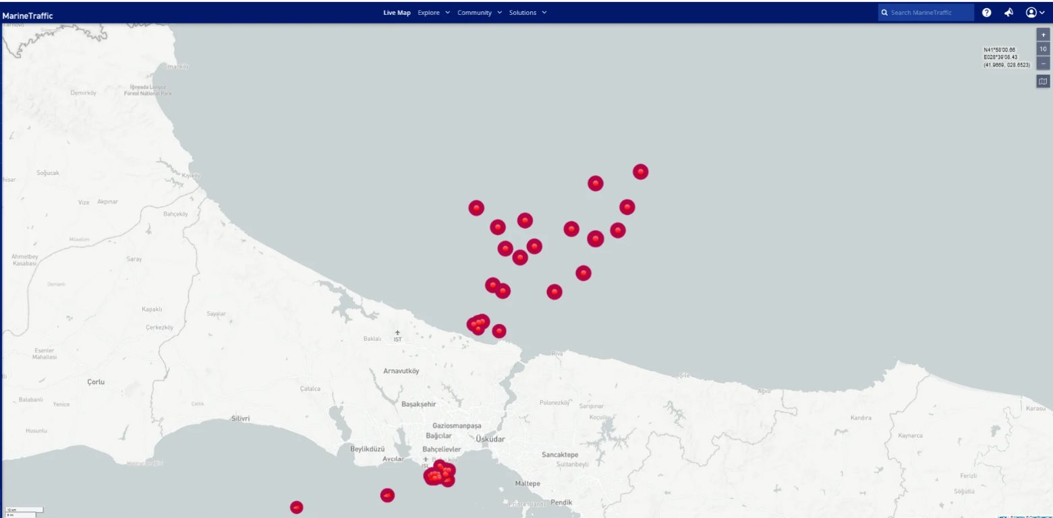Click the MarineTraffic logo link
1053x518 pixels.
(28, 15)
